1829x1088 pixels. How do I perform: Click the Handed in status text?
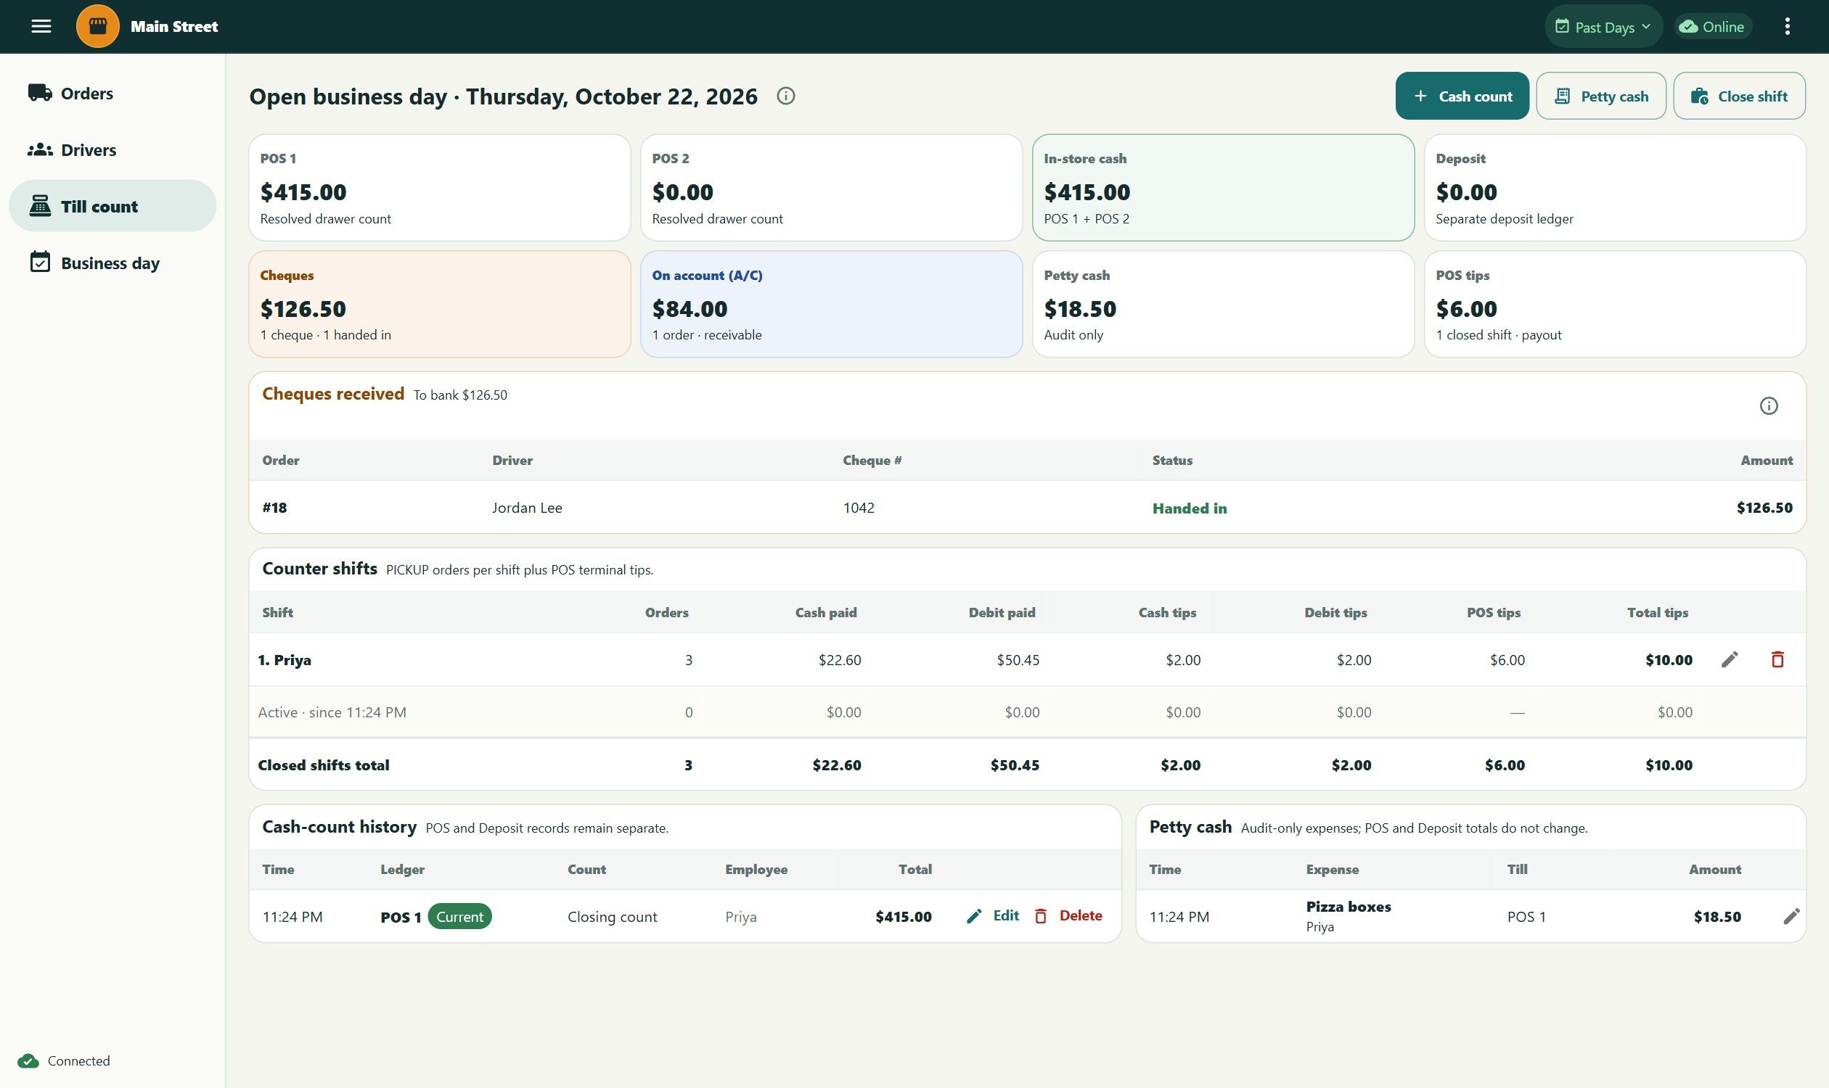pos(1190,508)
